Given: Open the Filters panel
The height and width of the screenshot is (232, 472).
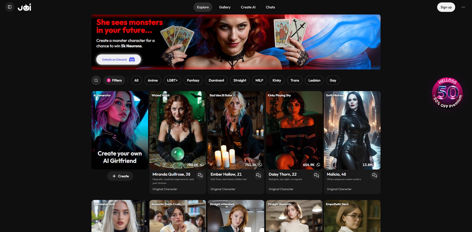Looking at the screenshot, I should point(114,80).
